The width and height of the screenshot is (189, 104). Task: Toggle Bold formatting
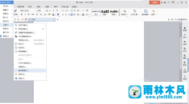22,14
